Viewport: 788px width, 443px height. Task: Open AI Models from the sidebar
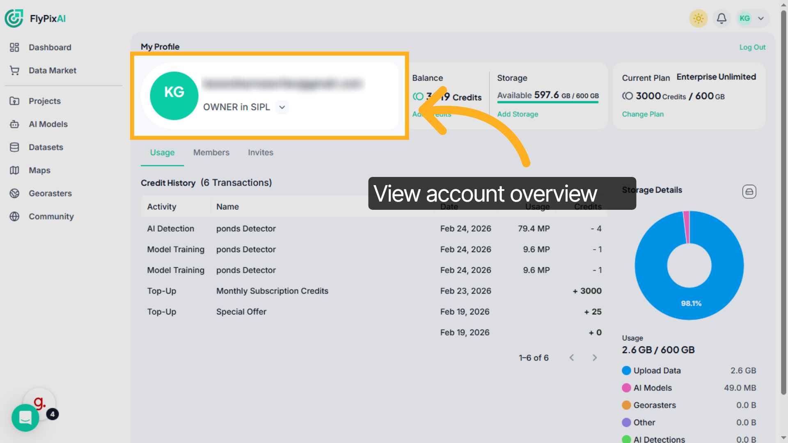[48, 124]
